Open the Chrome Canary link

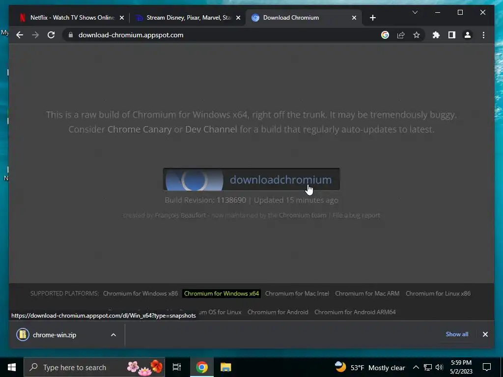click(x=139, y=130)
